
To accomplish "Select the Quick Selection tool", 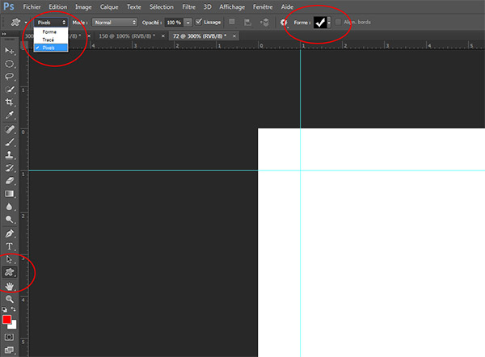I will pyautogui.click(x=9, y=90).
